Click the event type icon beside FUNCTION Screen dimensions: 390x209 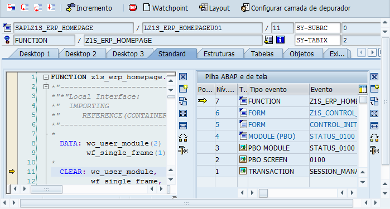[7, 40]
